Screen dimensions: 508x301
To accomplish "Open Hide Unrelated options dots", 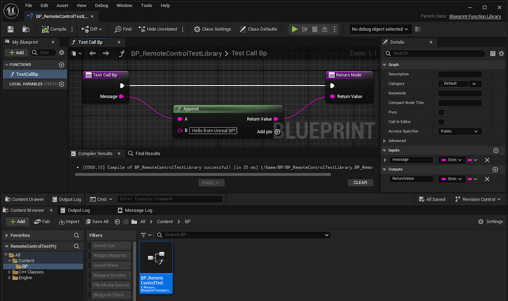I will click(x=183, y=29).
